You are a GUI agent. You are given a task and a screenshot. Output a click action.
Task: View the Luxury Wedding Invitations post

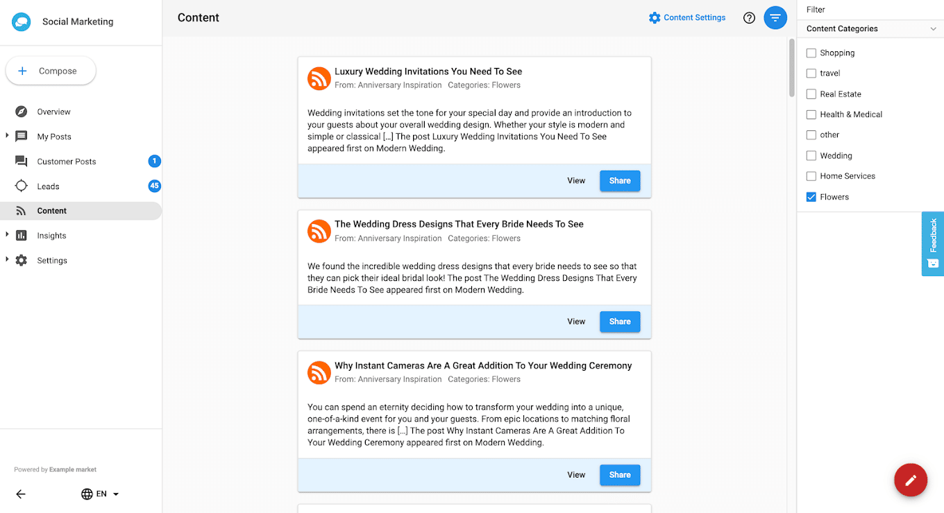(x=576, y=181)
